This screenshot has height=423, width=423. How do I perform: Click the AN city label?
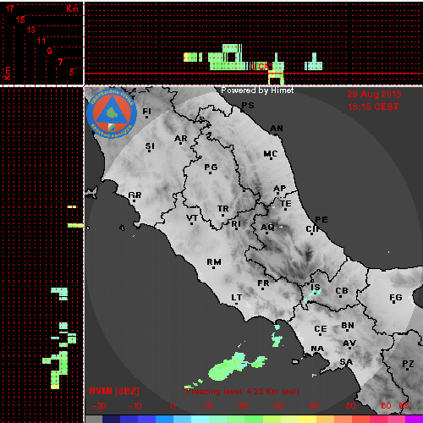[x=277, y=129]
